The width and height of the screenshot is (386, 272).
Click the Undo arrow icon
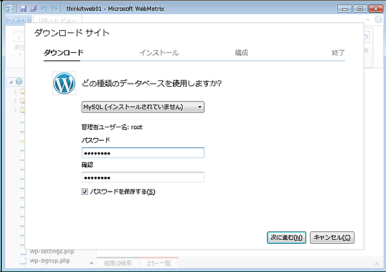click(x=44, y=8)
